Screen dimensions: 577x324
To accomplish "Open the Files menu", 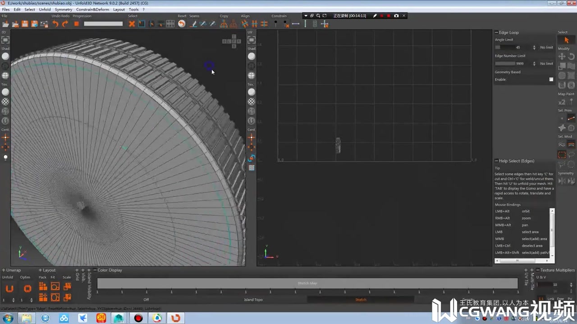I will [6, 9].
